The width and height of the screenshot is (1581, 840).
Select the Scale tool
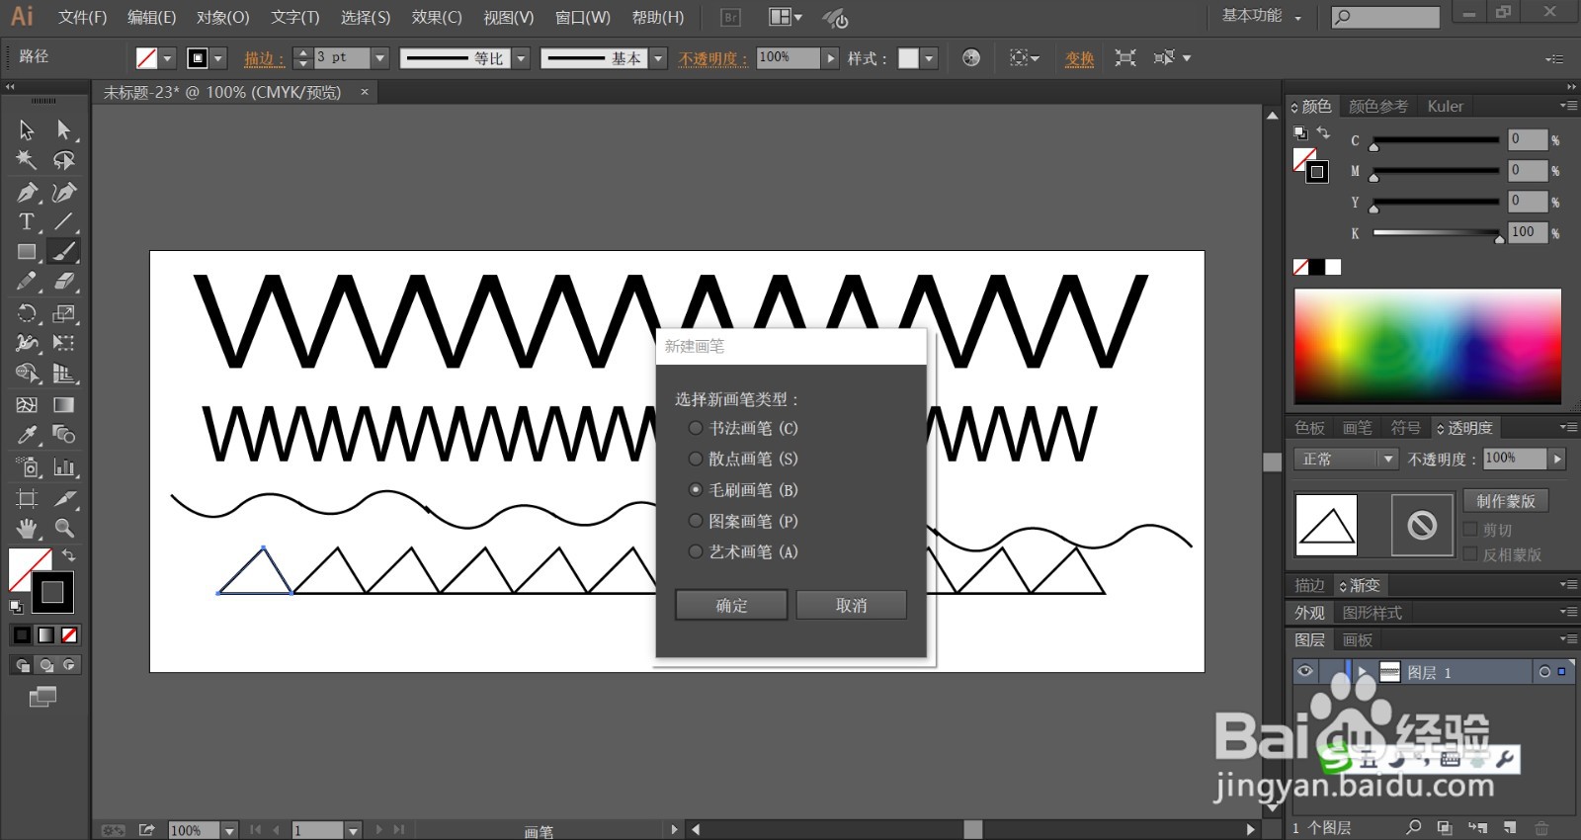tap(63, 313)
